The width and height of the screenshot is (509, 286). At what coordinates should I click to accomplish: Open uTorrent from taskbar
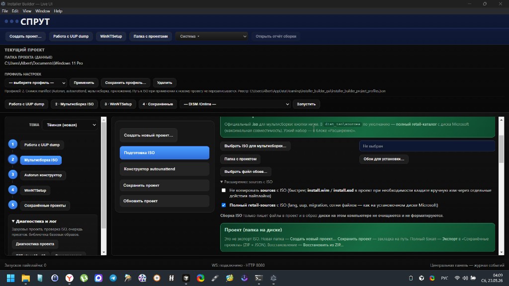pyautogui.click(x=84, y=278)
